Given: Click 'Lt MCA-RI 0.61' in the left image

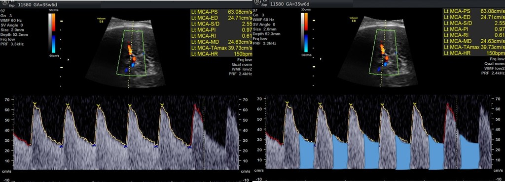Looking at the screenshot, I should point(221,36).
